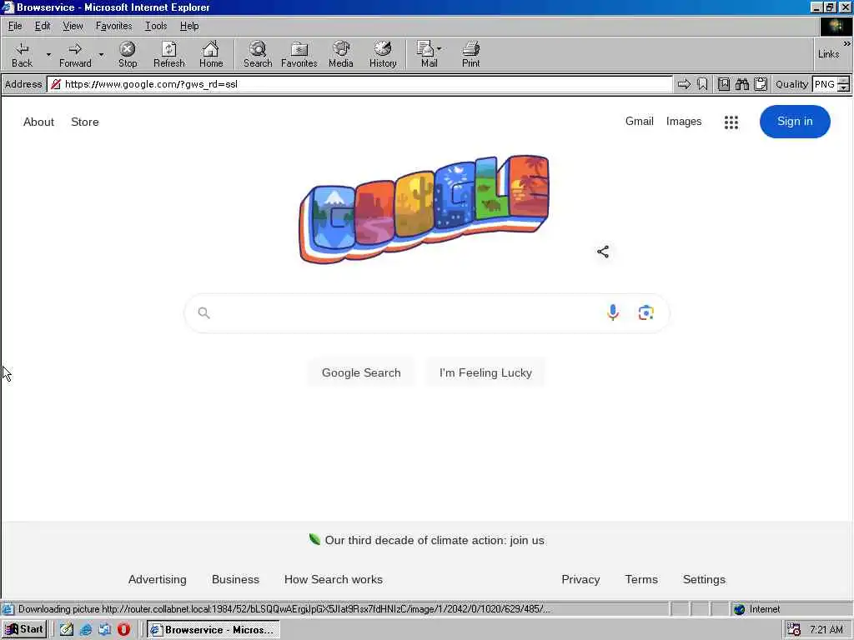Viewport: 854px width, 640px height.
Task: Open the Images link
Action: (x=684, y=122)
